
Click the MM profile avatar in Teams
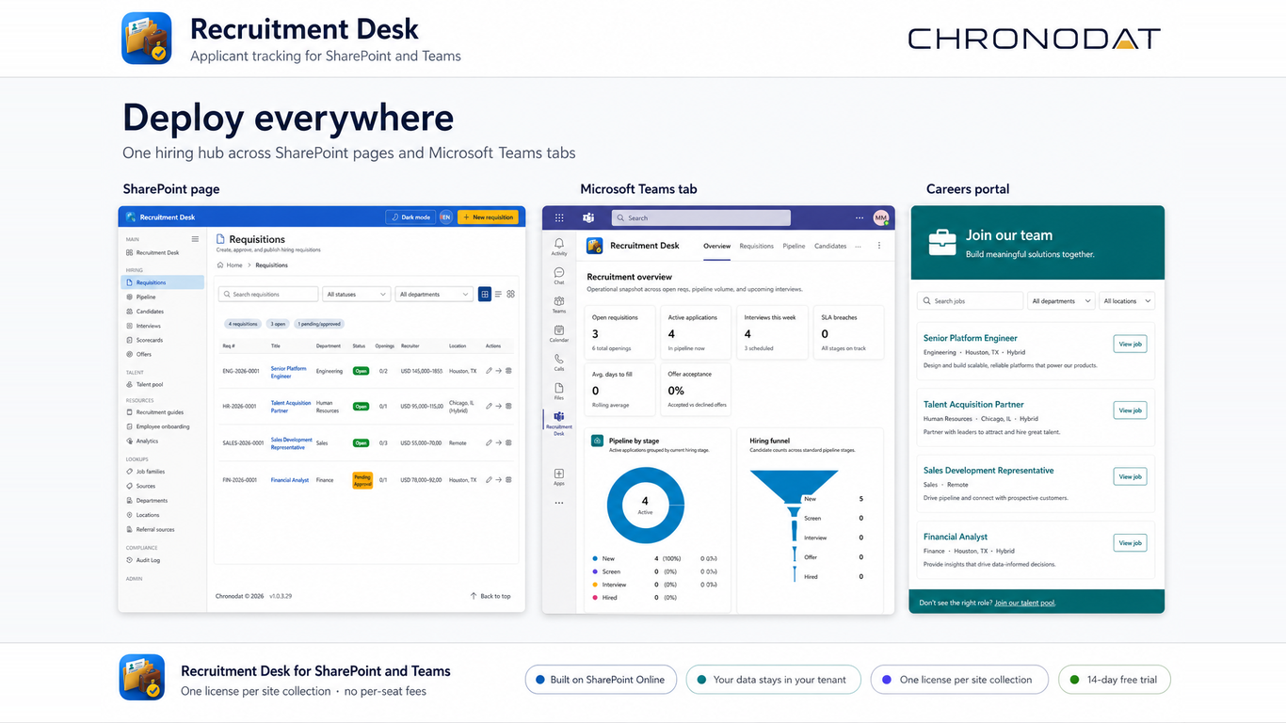pos(881,217)
